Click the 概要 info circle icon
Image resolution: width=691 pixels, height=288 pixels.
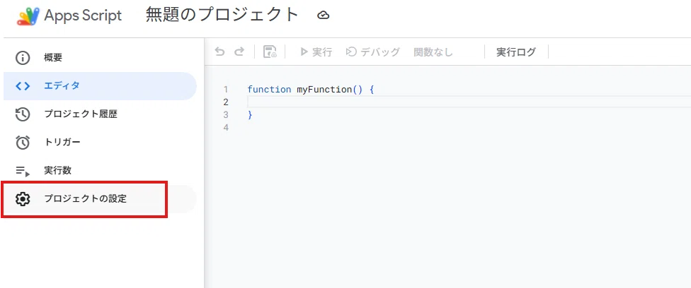tap(23, 58)
